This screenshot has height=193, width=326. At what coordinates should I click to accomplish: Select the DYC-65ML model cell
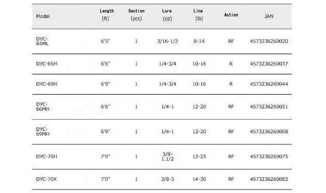tap(42, 41)
